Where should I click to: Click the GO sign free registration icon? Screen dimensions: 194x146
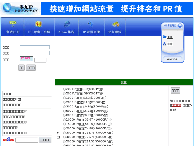point(13,24)
